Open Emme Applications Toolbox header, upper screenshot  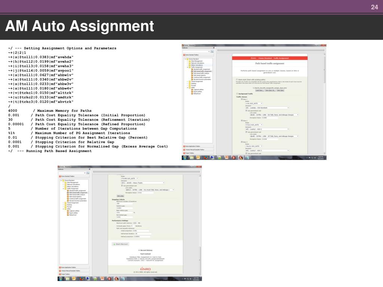(198, 146)
